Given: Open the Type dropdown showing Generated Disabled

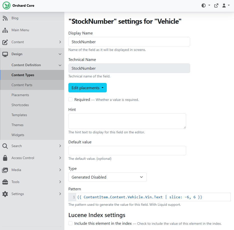Looking at the screenshot, I should click(x=108, y=177).
